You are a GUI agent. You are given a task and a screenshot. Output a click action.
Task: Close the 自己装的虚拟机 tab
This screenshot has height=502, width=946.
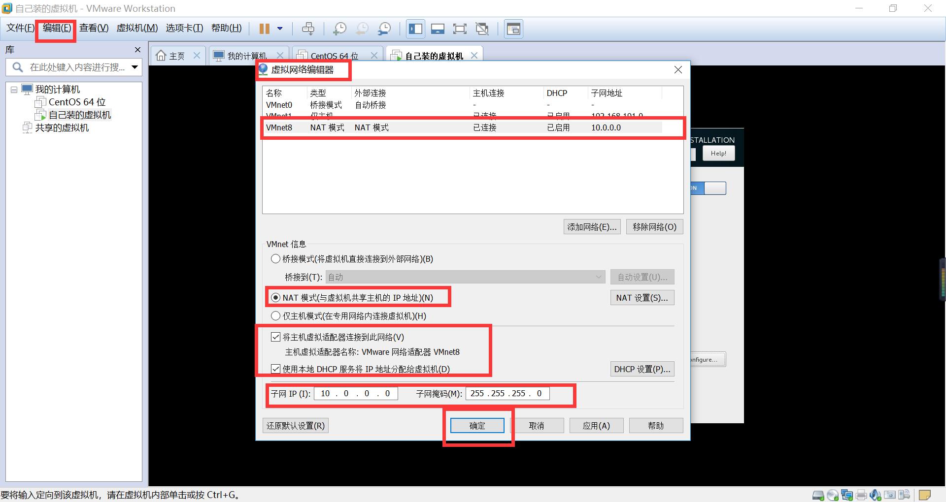pos(474,56)
